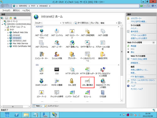This screenshot has width=157, height=118.
Task: Expand the Default Web Site node
Action: pyautogui.click(x=8, y=32)
